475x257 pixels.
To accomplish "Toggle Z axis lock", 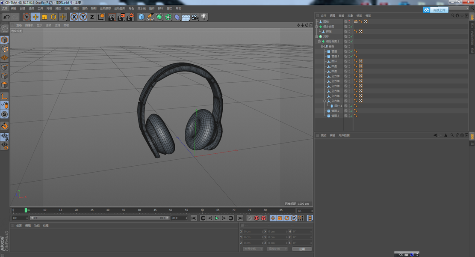I will point(92,17).
